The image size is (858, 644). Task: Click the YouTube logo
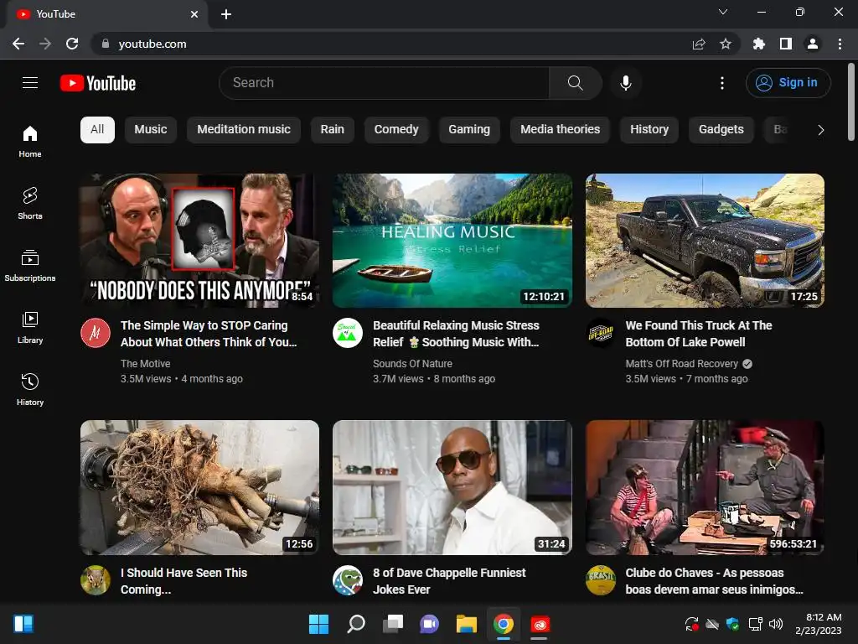(98, 83)
